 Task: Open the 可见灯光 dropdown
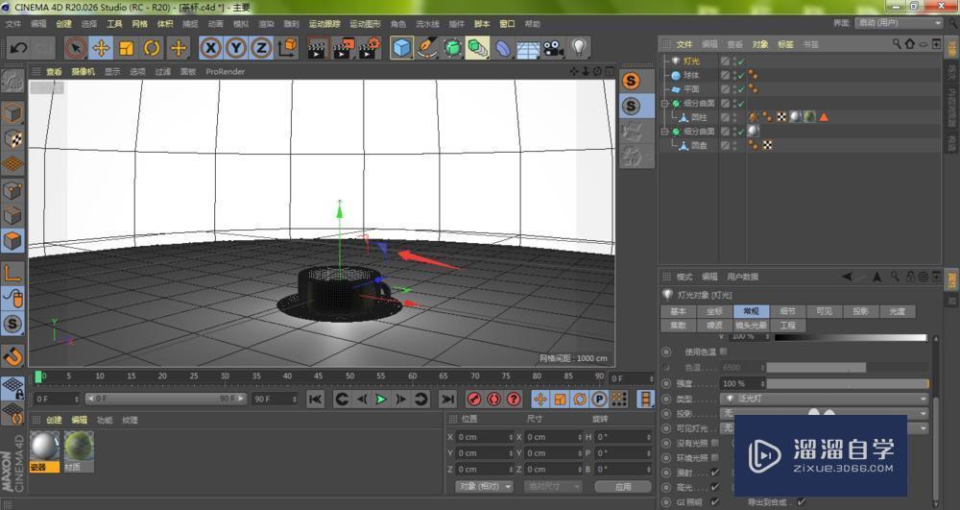point(824,428)
